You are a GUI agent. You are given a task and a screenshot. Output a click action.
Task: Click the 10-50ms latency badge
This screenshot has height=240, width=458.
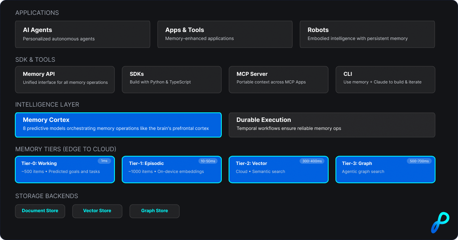tap(208, 161)
